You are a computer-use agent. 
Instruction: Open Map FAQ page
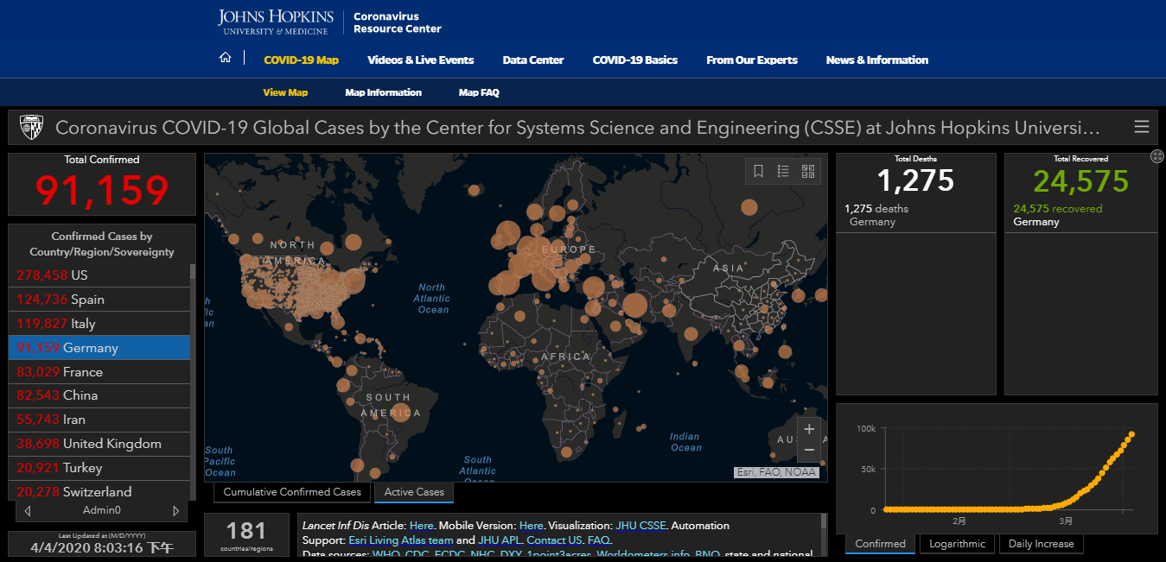479,92
